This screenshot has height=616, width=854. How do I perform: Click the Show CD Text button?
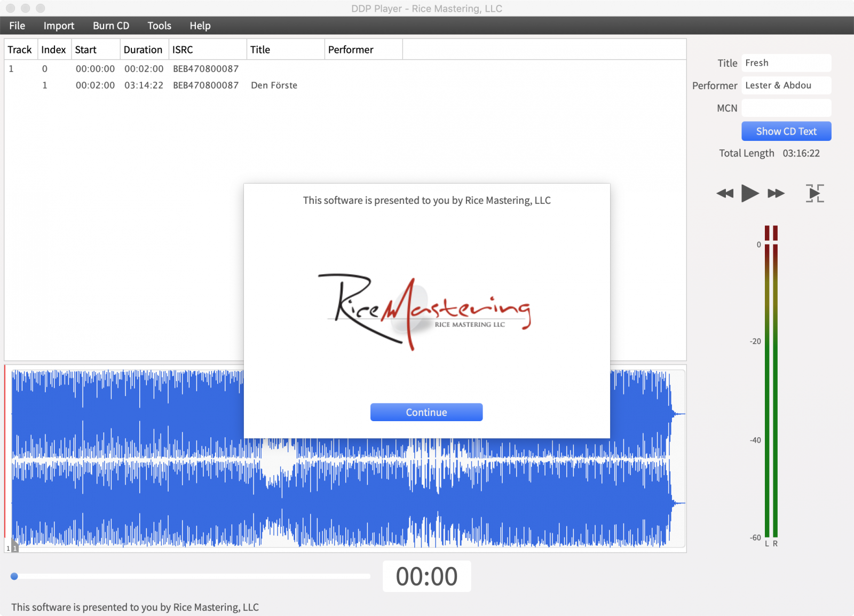tap(786, 131)
